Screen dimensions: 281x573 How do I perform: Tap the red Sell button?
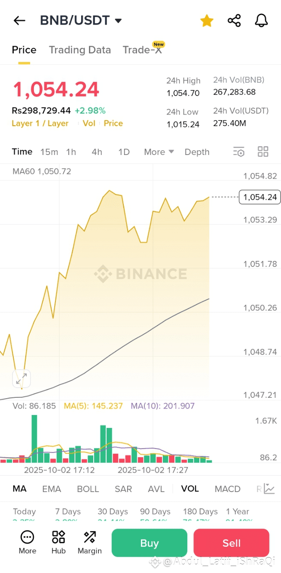point(232,543)
